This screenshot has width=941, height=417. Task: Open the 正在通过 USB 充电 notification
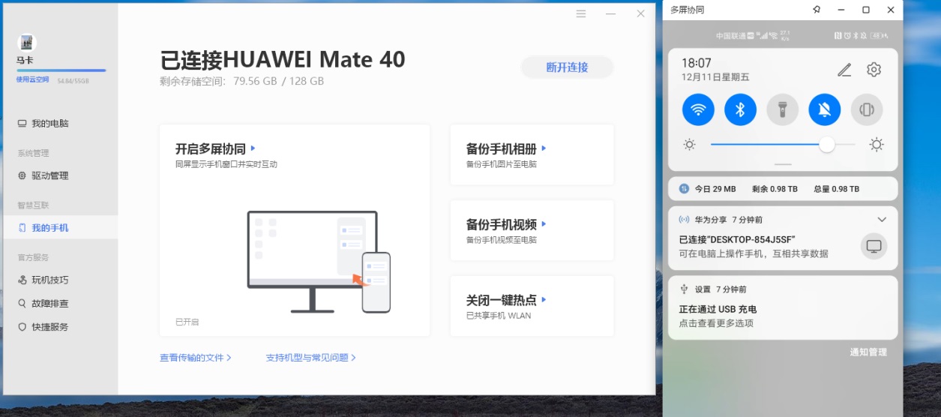[x=783, y=307]
